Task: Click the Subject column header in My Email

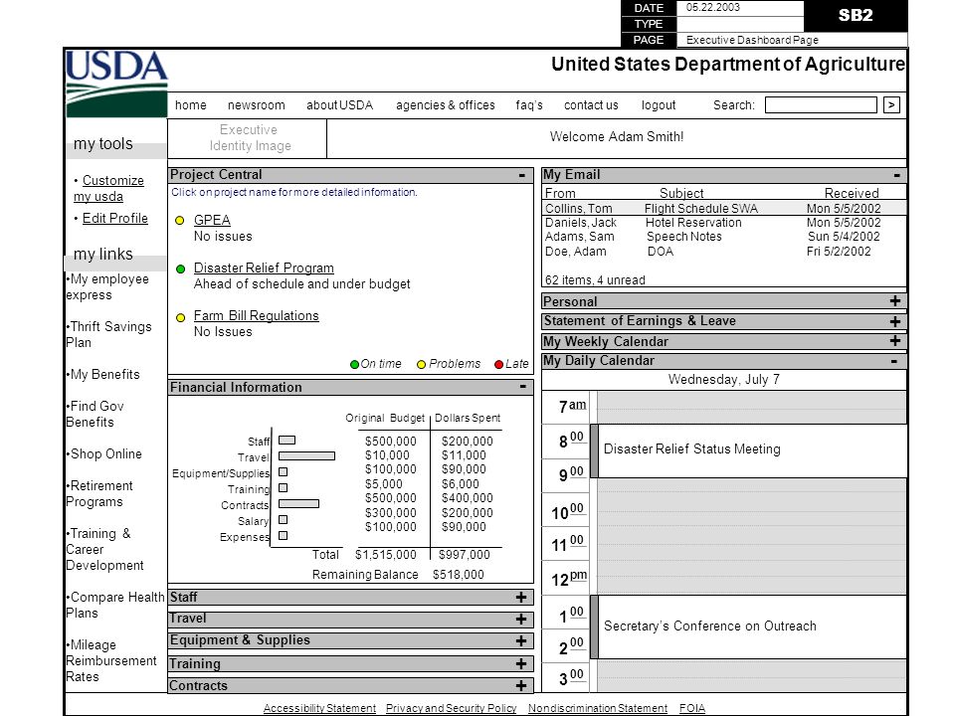Action: (681, 193)
